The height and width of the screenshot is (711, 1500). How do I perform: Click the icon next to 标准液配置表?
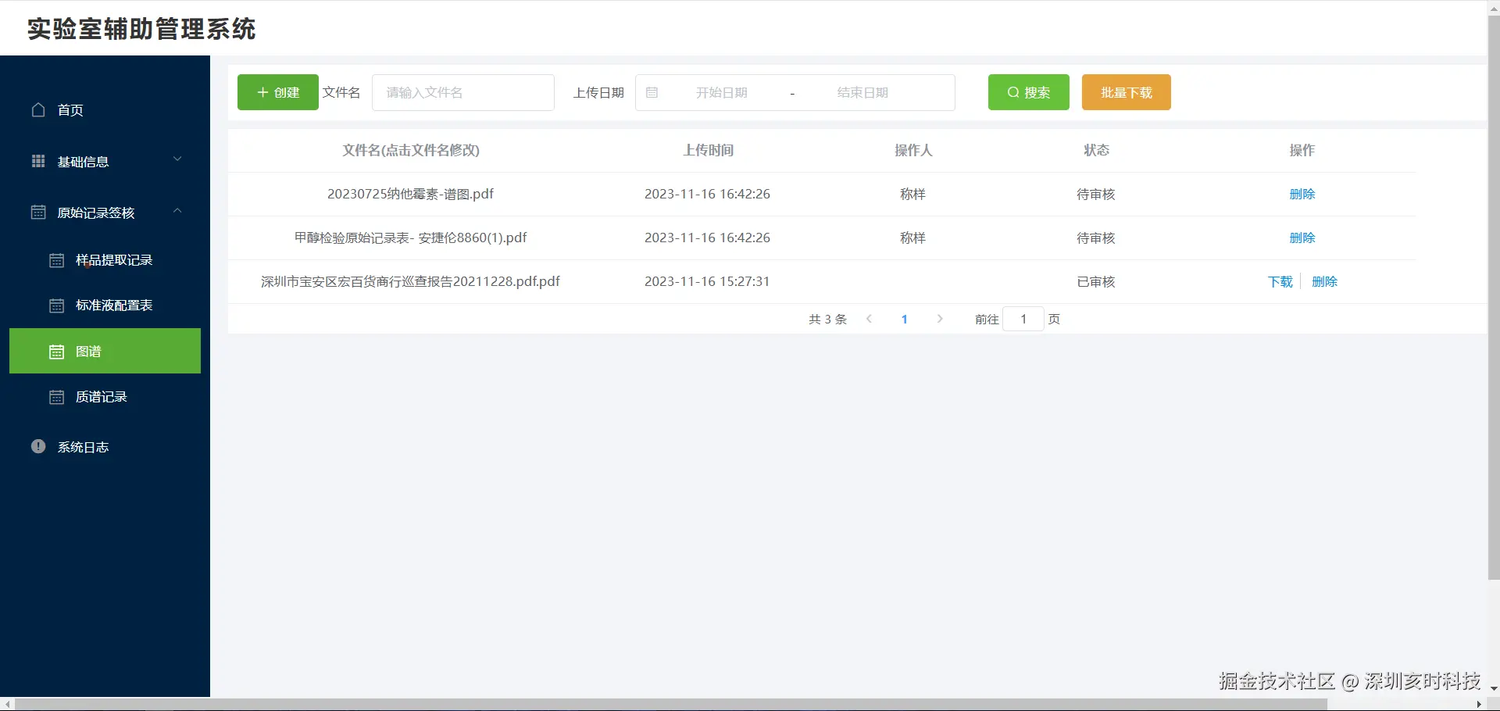57,305
